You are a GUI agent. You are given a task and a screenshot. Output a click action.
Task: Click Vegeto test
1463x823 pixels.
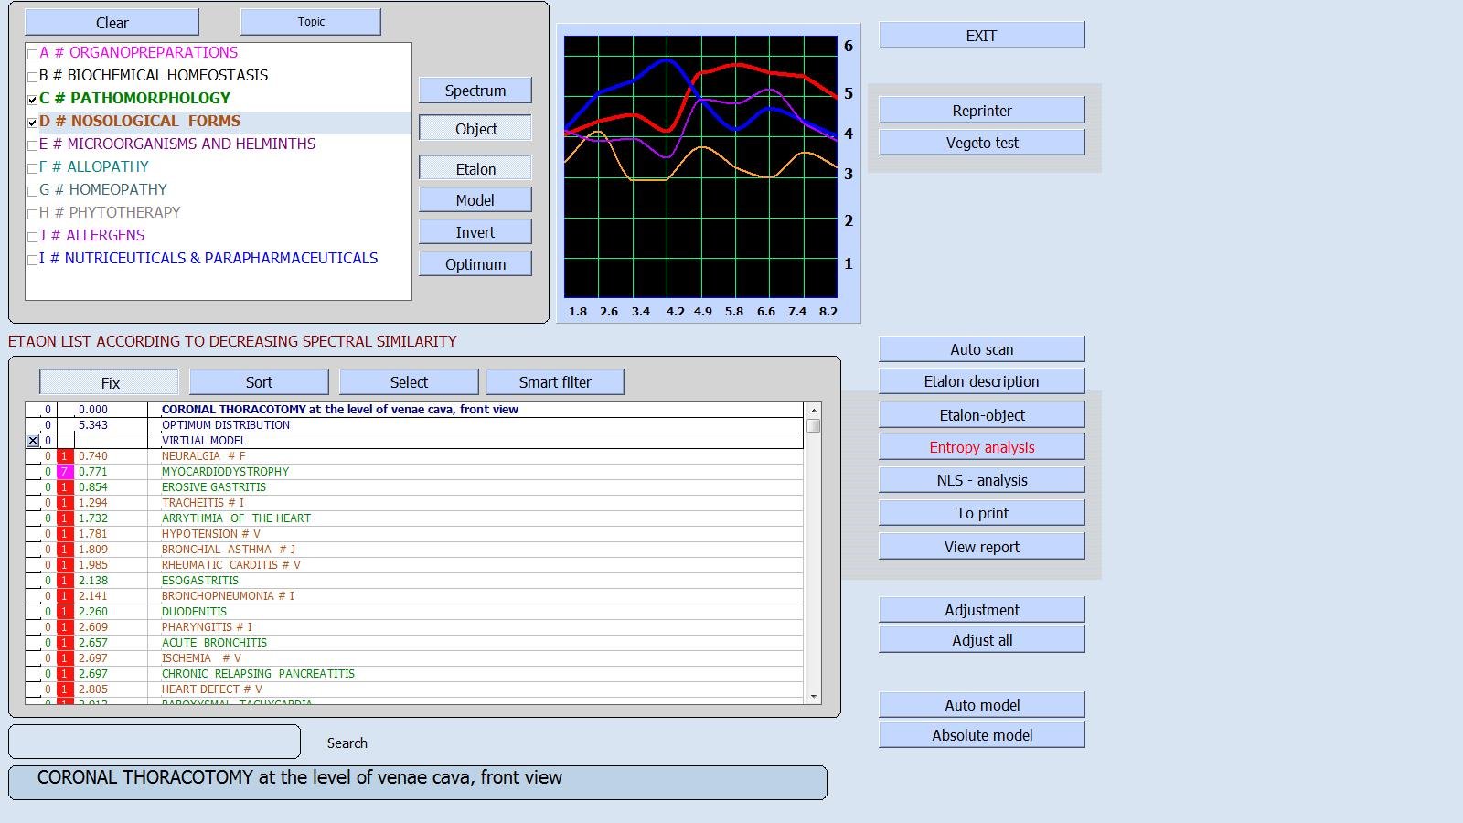coord(980,142)
